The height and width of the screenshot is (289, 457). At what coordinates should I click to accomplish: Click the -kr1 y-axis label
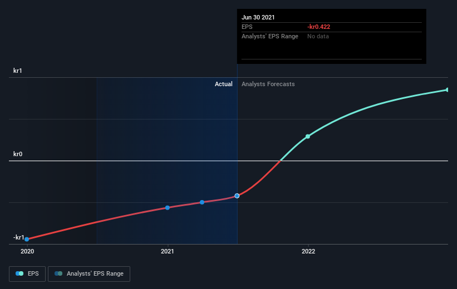pyautogui.click(x=19, y=237)
